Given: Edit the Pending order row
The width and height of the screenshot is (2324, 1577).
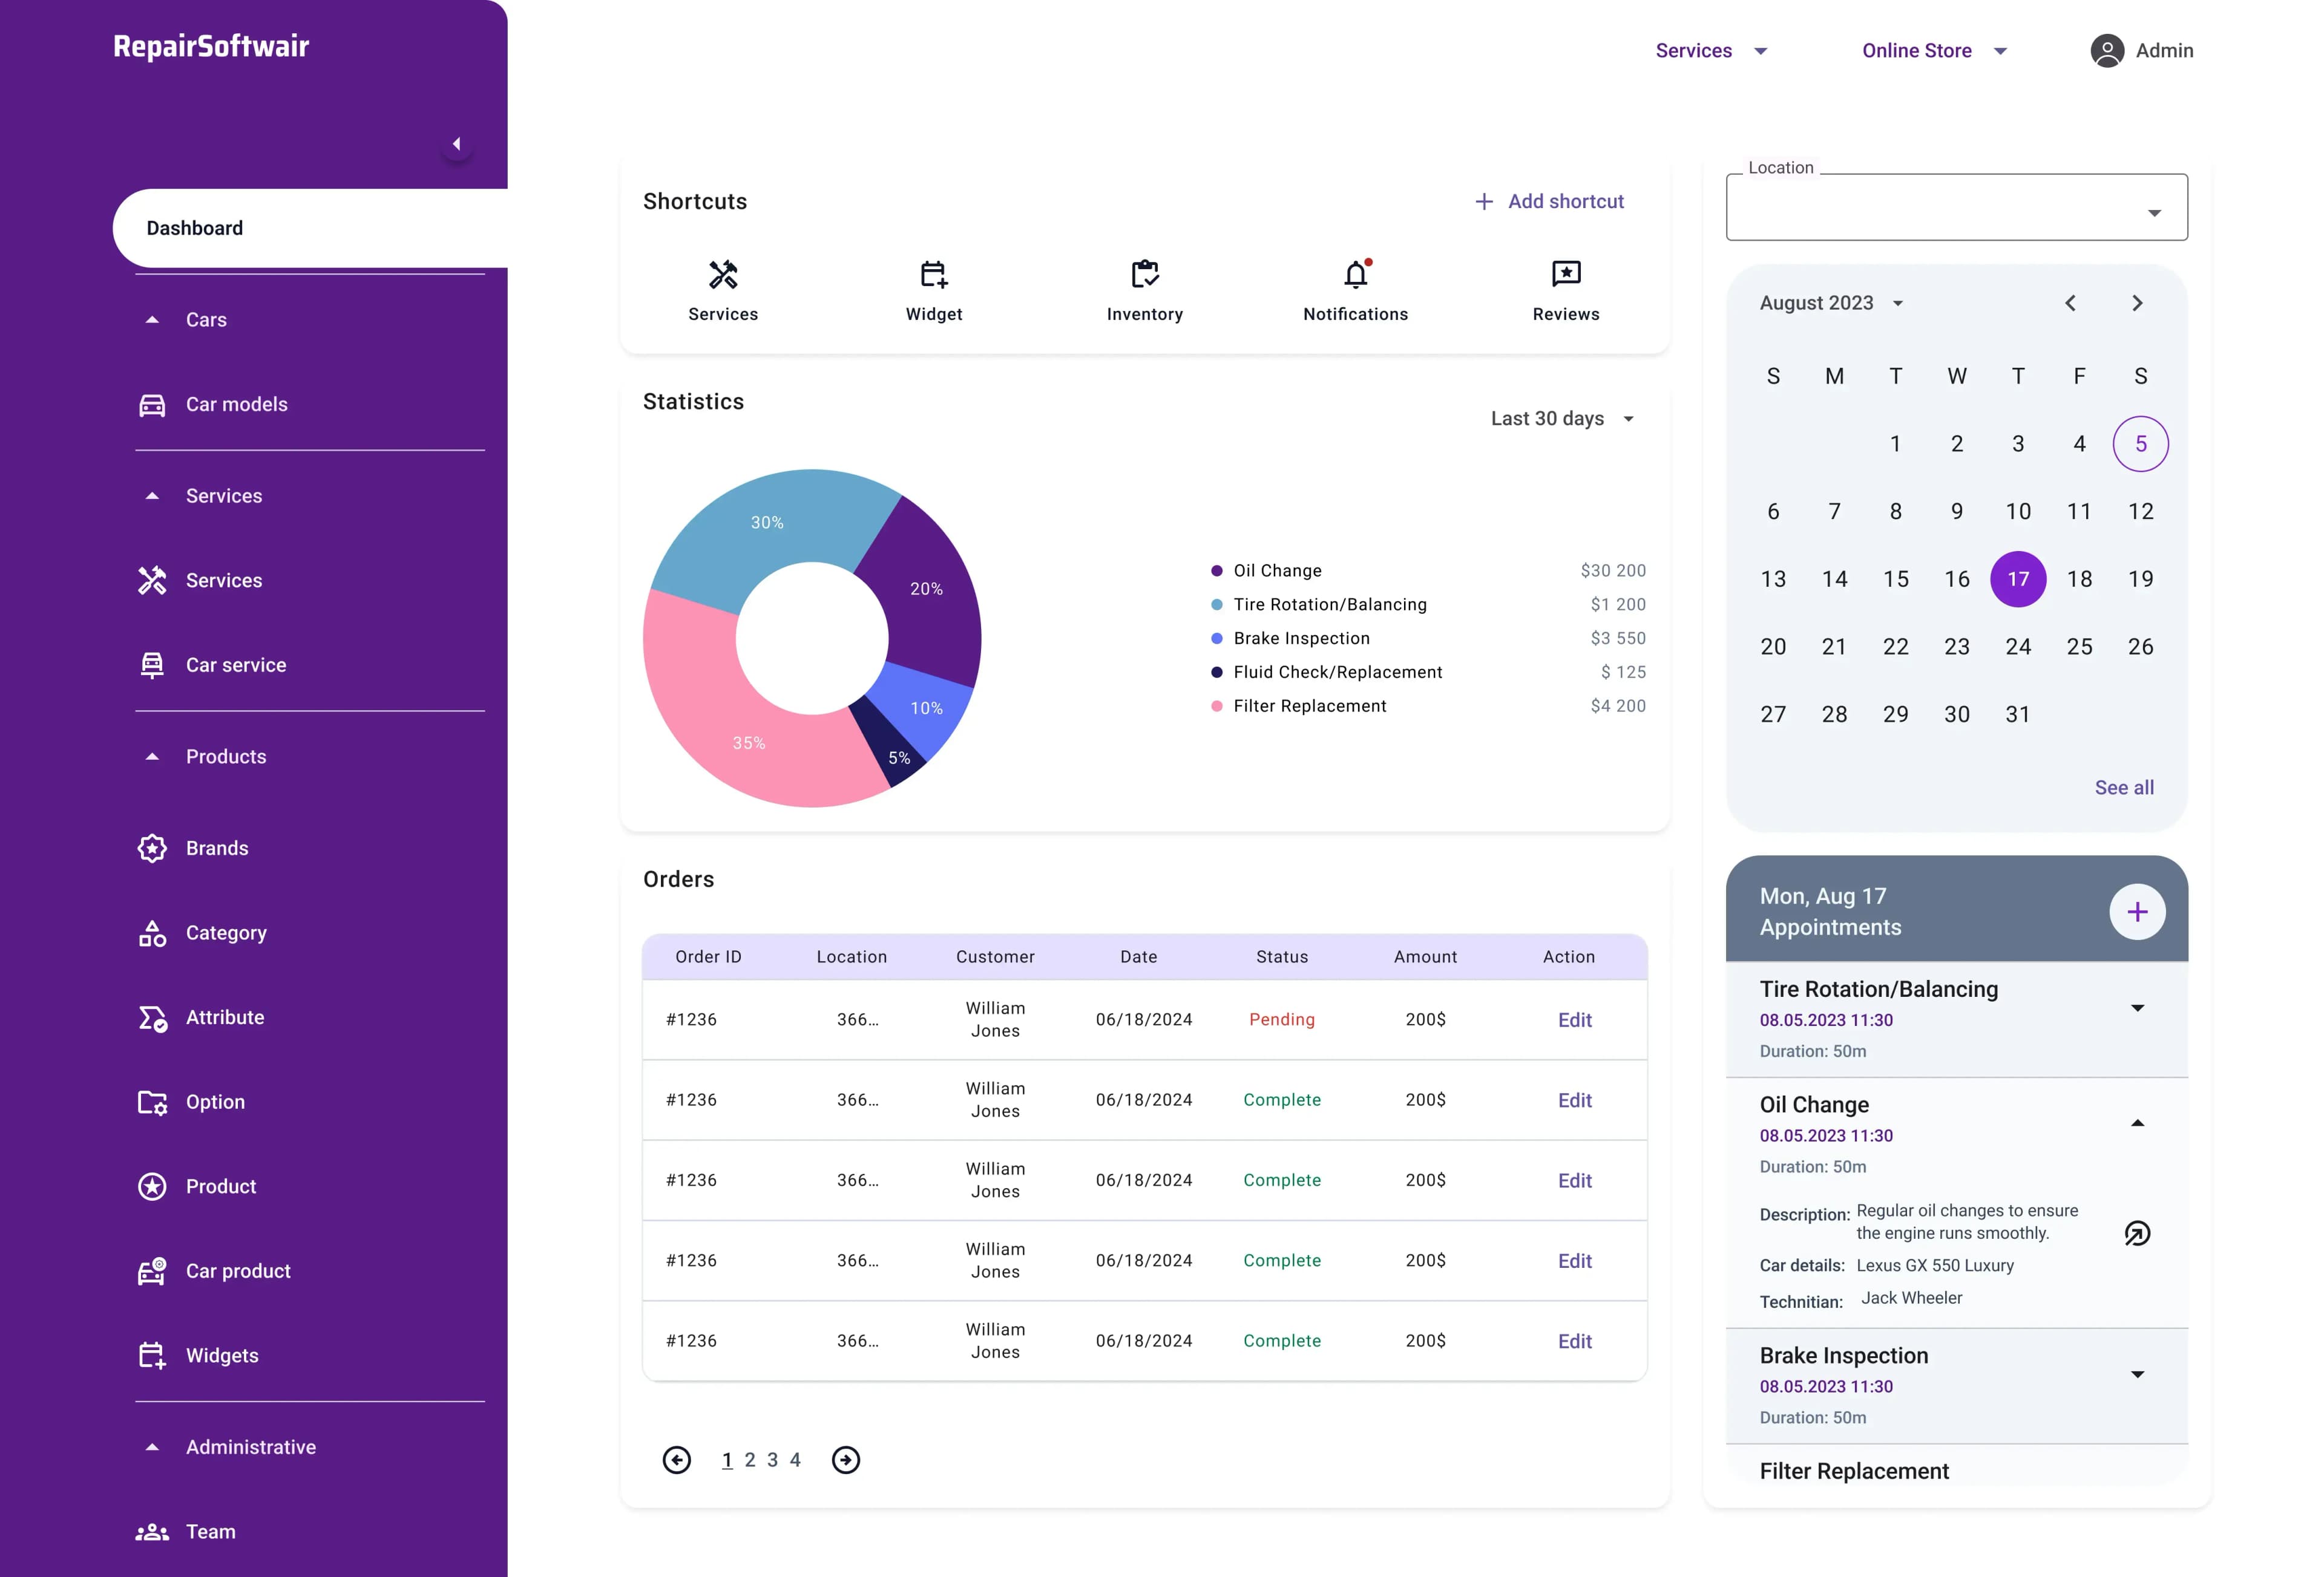Looking at the screenshot, I should [x=1574, y=1019].
